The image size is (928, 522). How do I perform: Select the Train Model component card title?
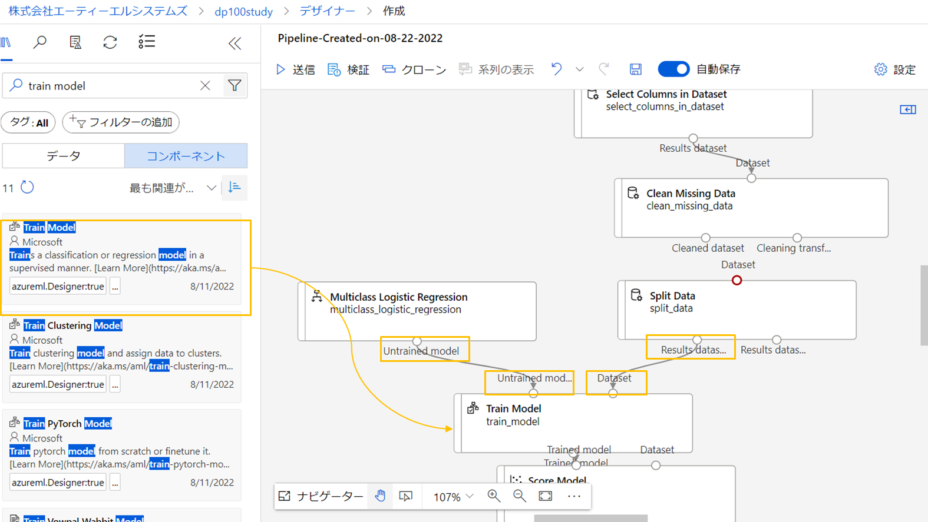click(x=49, y=227)
